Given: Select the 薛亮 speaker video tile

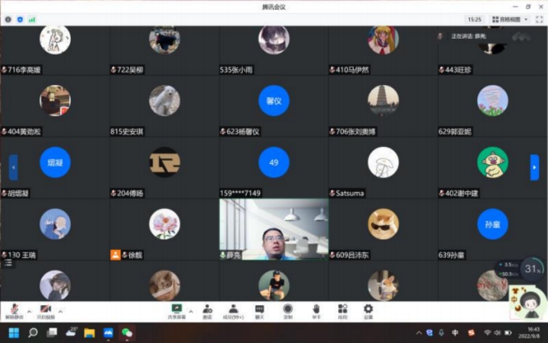Looking at the screenshot, I should (x=274, y=229).
